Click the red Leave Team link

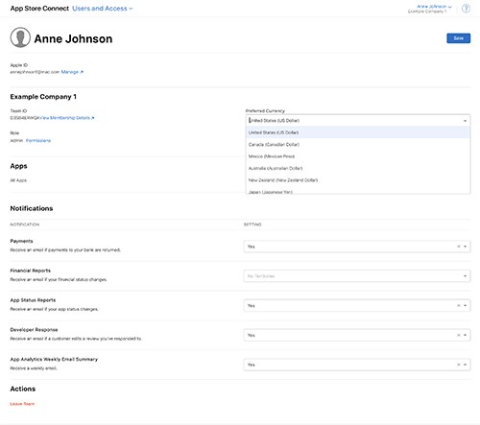(x=22, y=404)
